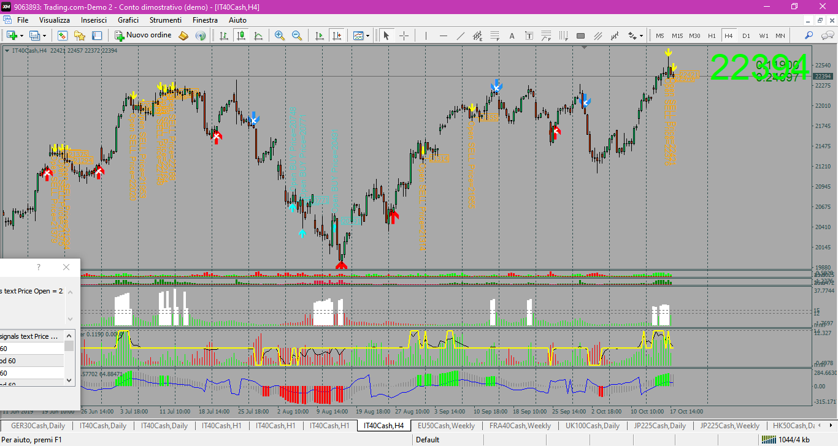Expand the indicators dropdown arrow

(367, 36)
